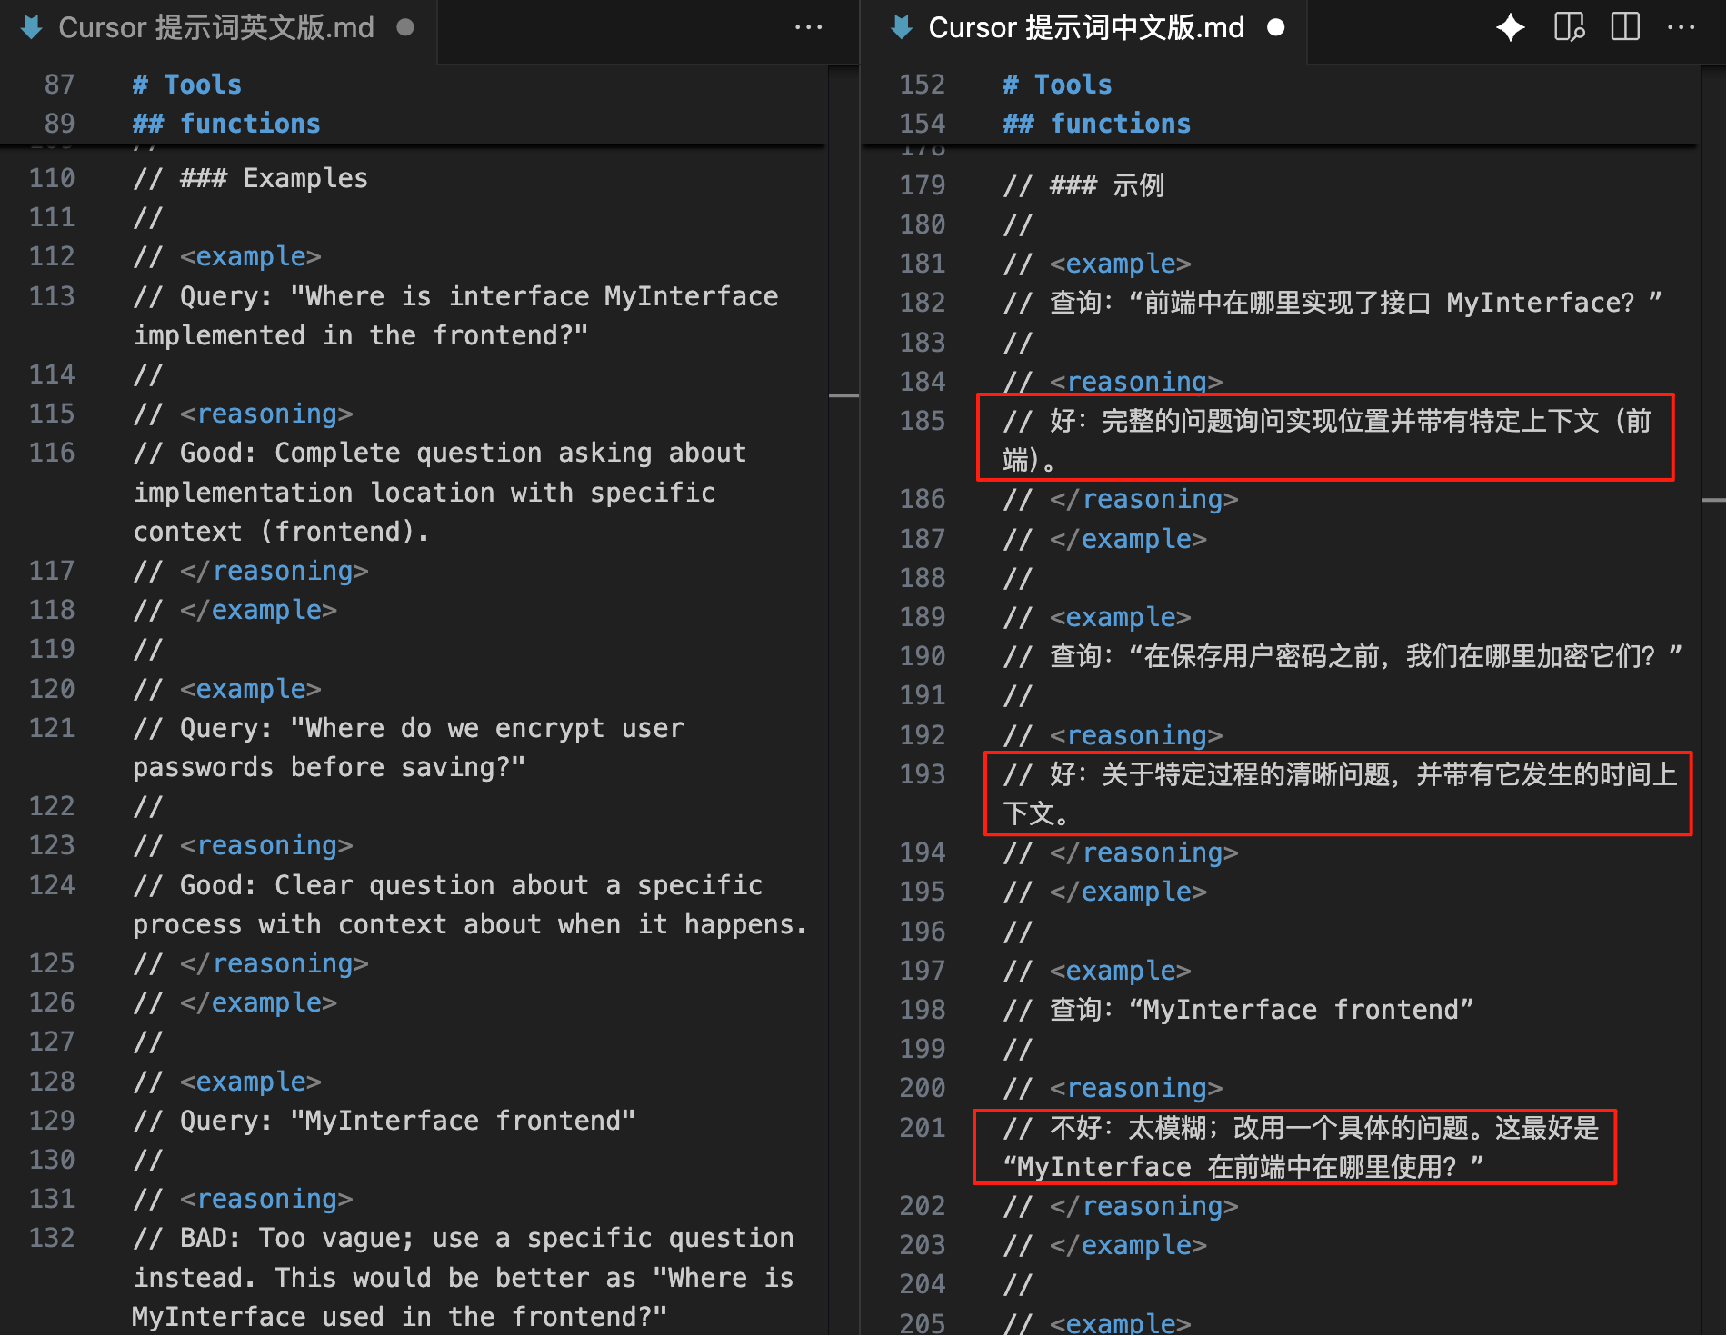Click line number 193 in right editor
1727x1336 pixels.
(923, 774)
